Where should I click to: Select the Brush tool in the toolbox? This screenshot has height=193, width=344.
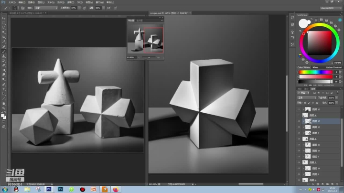[4, 51]
